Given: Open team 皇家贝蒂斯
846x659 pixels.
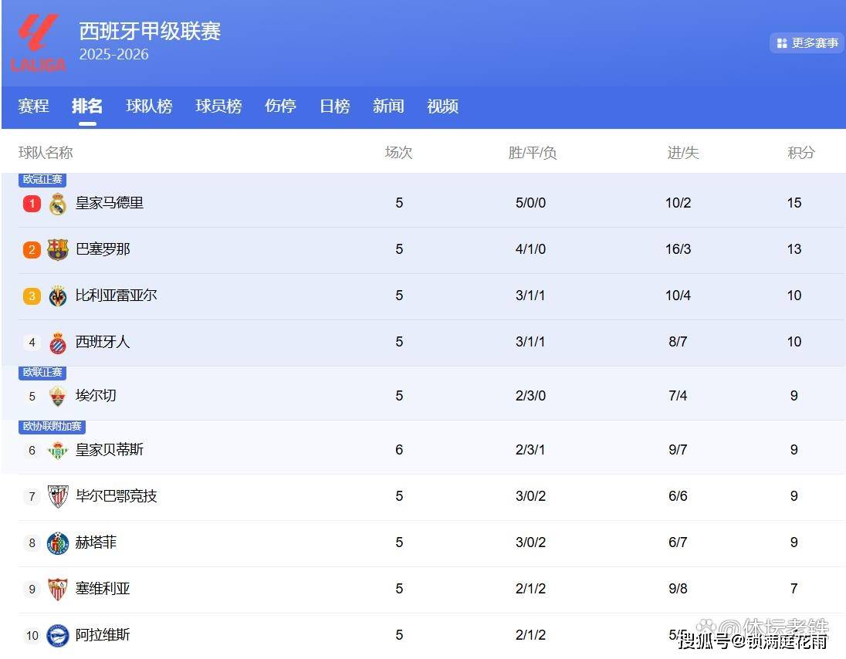Looking at the screenshot, I should (x=110, y=450).
